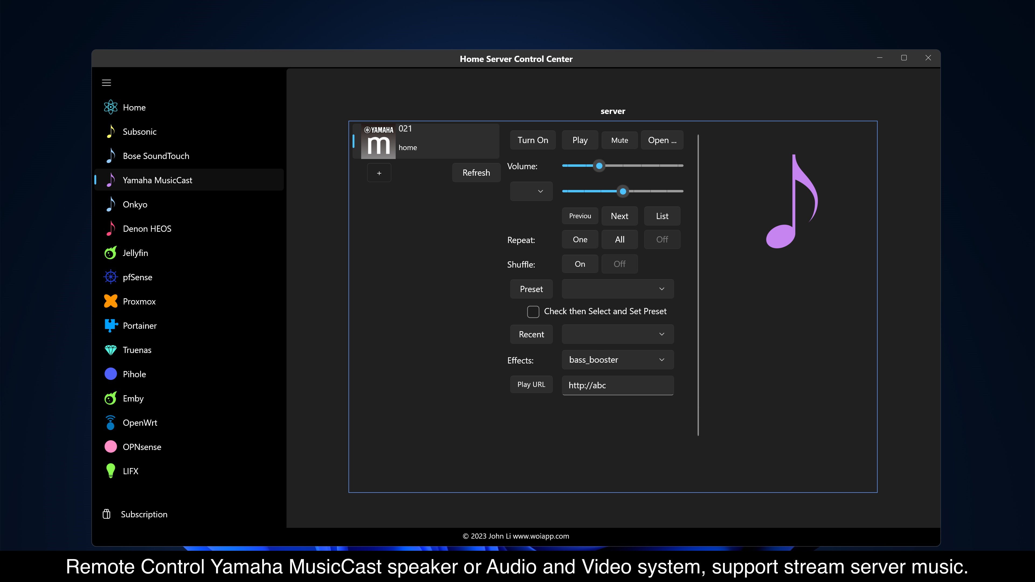Switch to Bose SoundTouch page
The image size is (1035, 582).
[x=156, y=156]
